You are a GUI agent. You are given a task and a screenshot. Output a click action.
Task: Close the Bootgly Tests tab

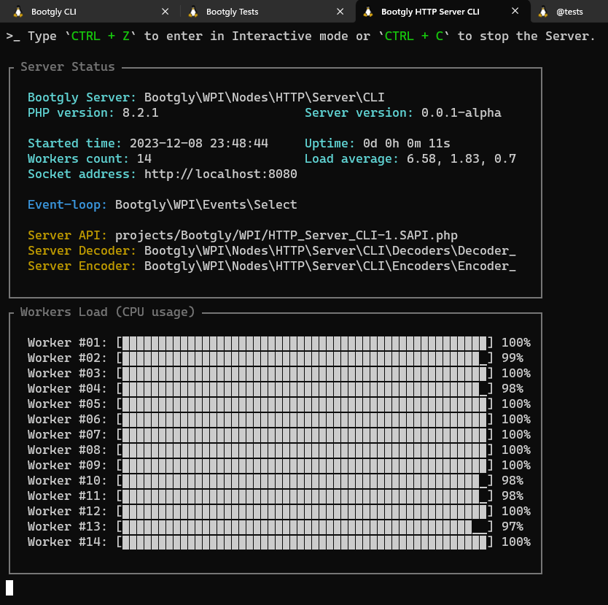[340, 12]
